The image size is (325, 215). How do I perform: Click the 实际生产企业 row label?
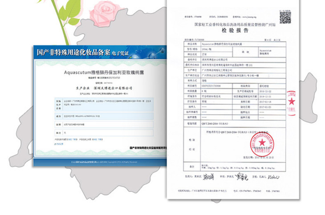[x=58, y=104]
